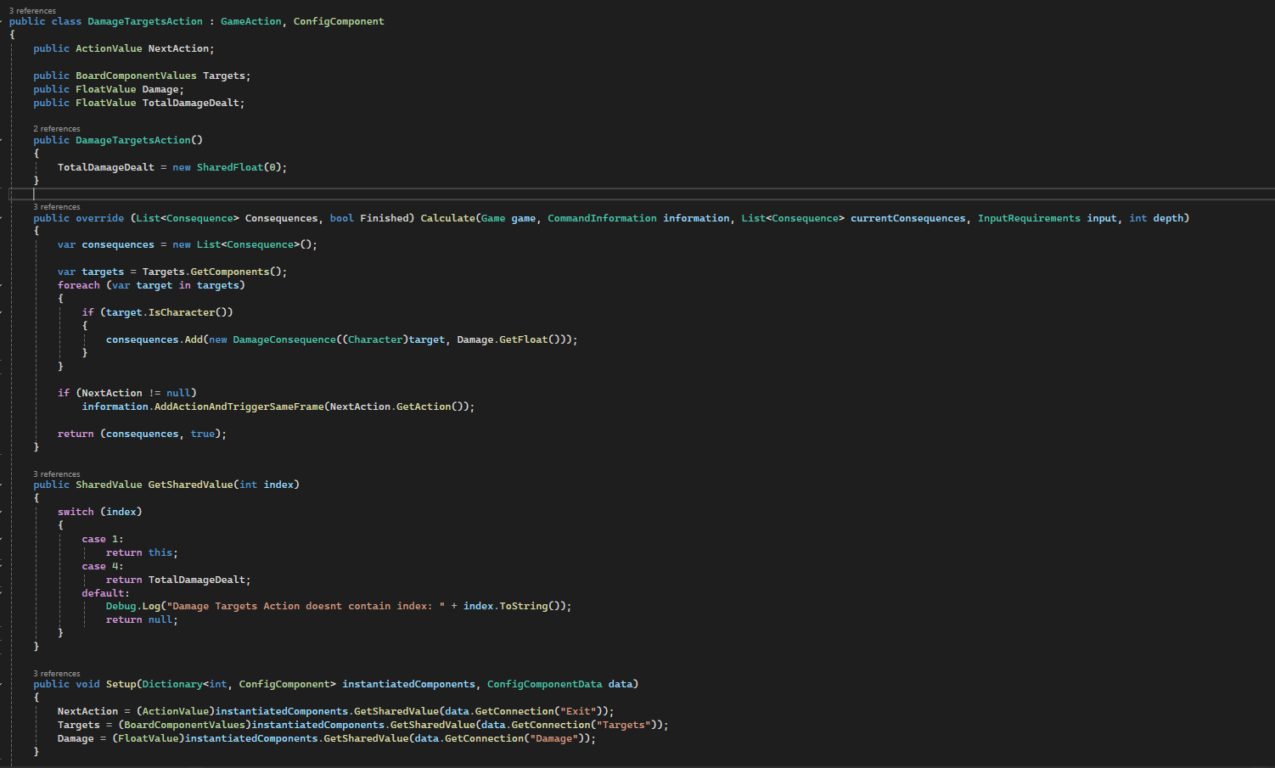Image resolution: width=1275 pixels, height=768 pixels.
Task: Click the Setup method name
Action: pyautogui.click(x=121, y=684)
